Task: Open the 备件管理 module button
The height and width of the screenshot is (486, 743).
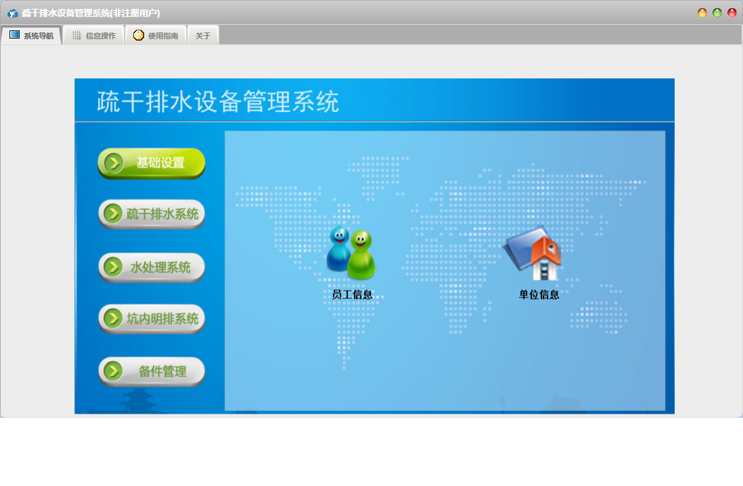Action: coord(151,372)
